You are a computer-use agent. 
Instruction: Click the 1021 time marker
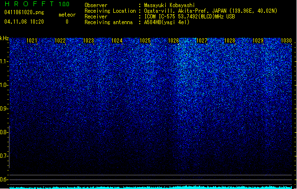pos(32,41)
